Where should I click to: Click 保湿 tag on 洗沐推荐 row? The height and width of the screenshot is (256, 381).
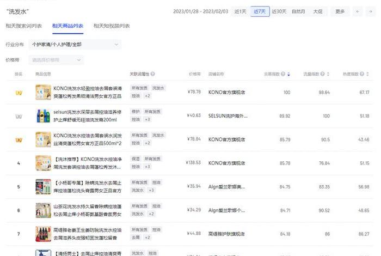click(136, 159)
